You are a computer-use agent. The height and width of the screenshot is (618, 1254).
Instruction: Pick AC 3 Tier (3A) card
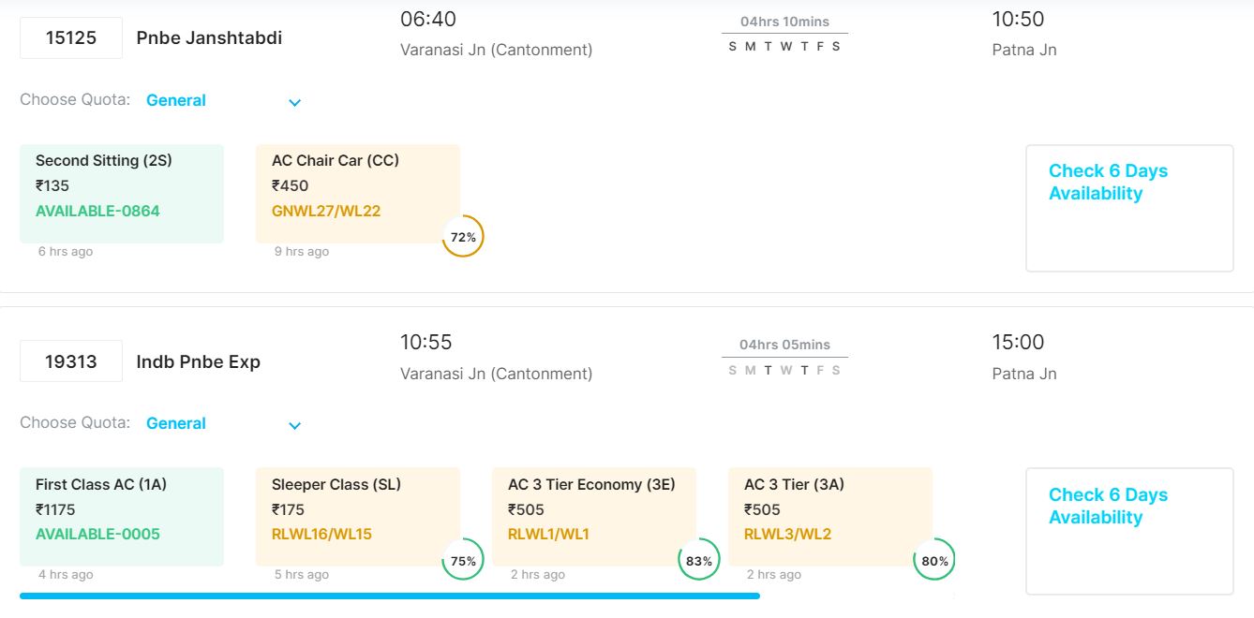pos(829,516)
